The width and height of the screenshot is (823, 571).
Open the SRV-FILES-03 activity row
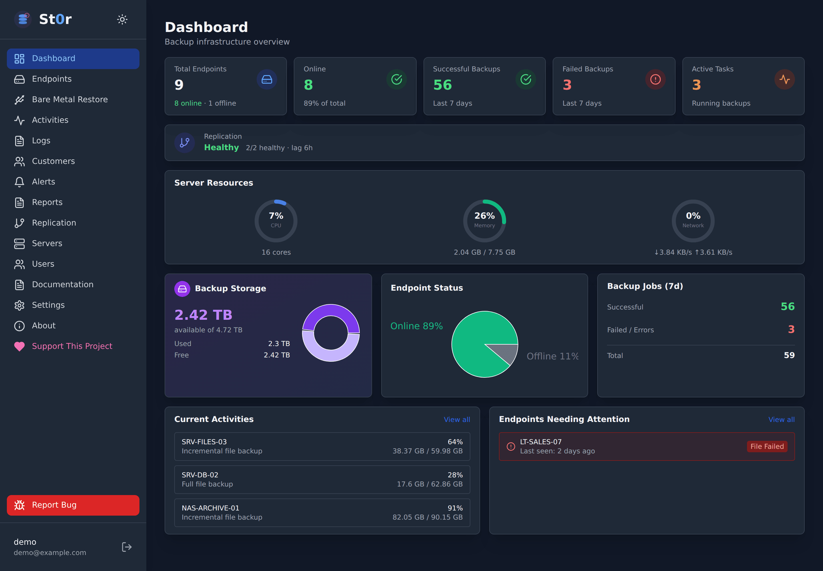point(322,447)
